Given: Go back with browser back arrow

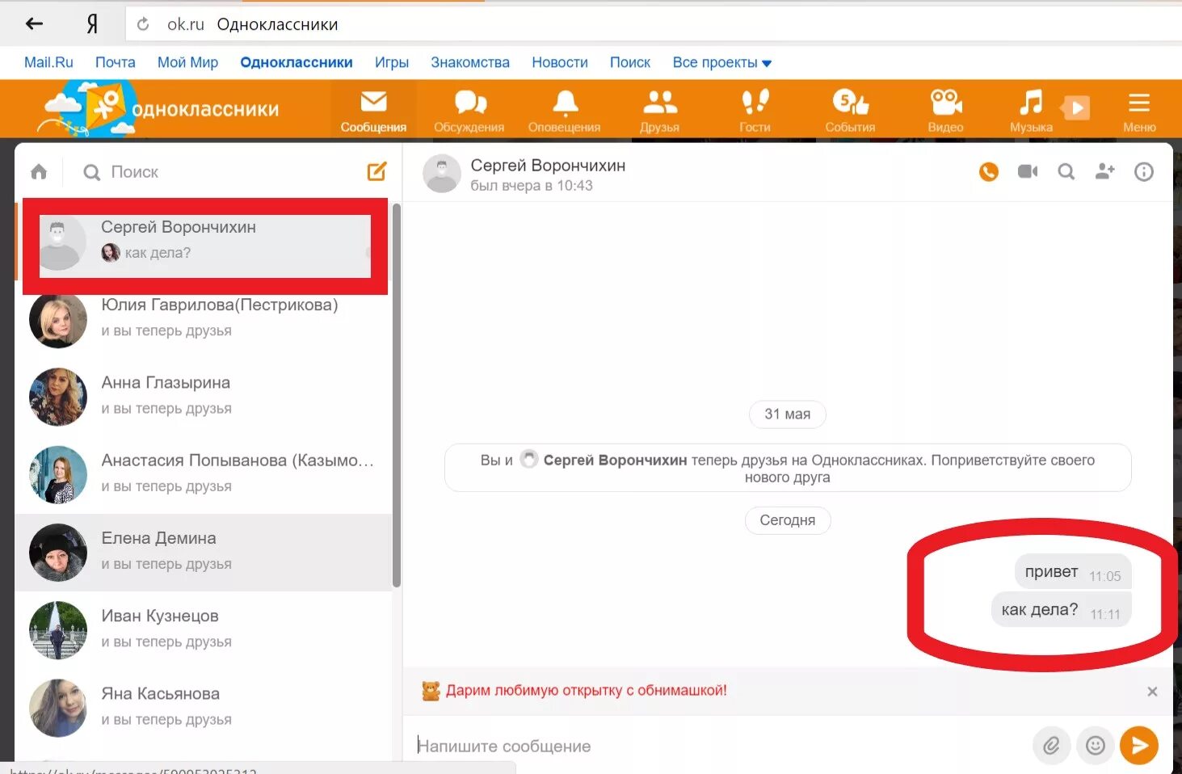Looking at the screenshot, I should [x=34, y=23].
